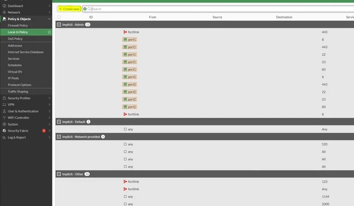Viewport: 354px width, 206px height.
Task: Click the magnifier icon in search bar
Action: coord(89,9)
